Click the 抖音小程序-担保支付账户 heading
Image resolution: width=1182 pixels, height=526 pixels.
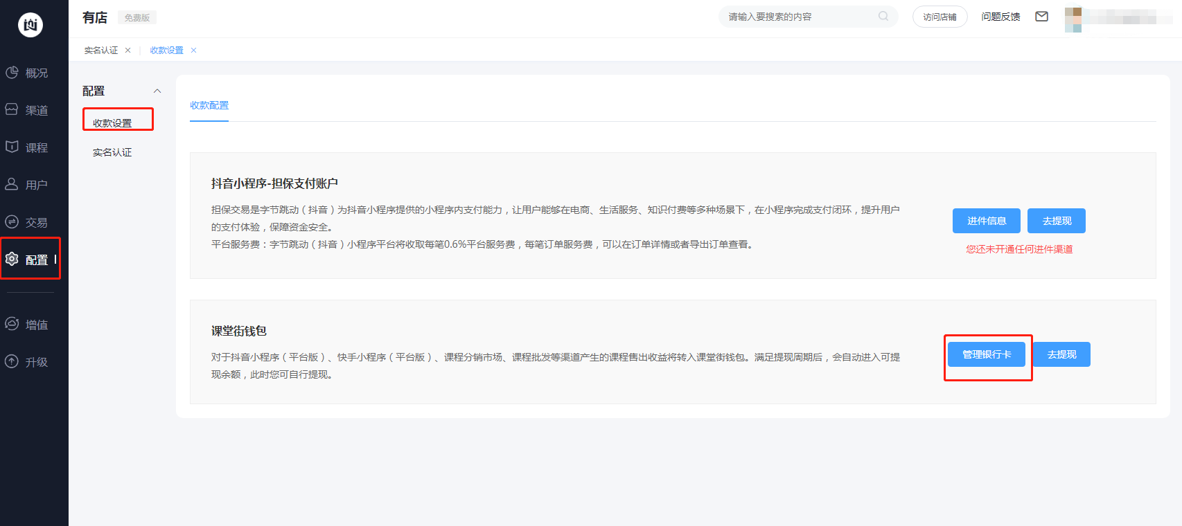[x=274, y=183]
